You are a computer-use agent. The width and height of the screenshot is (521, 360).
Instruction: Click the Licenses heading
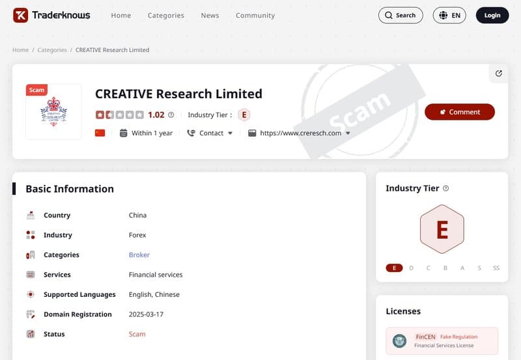pos(403,311)
